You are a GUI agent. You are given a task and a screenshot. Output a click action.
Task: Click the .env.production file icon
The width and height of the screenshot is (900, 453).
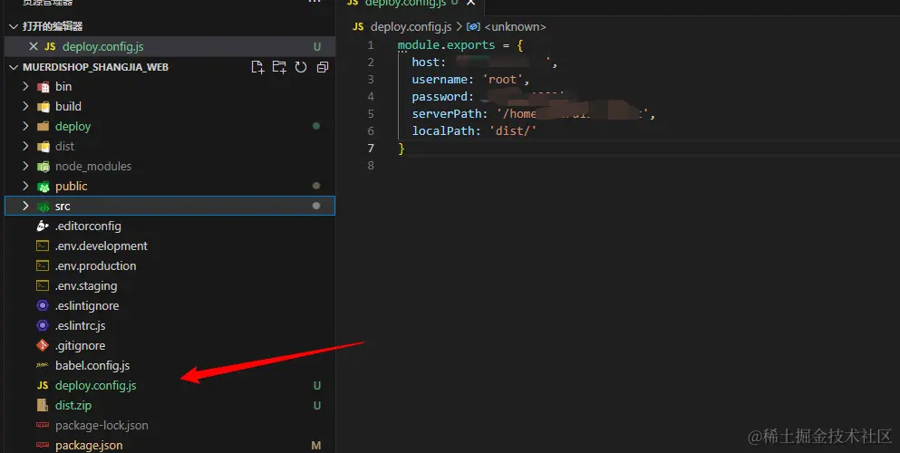(x=43, y=266)
